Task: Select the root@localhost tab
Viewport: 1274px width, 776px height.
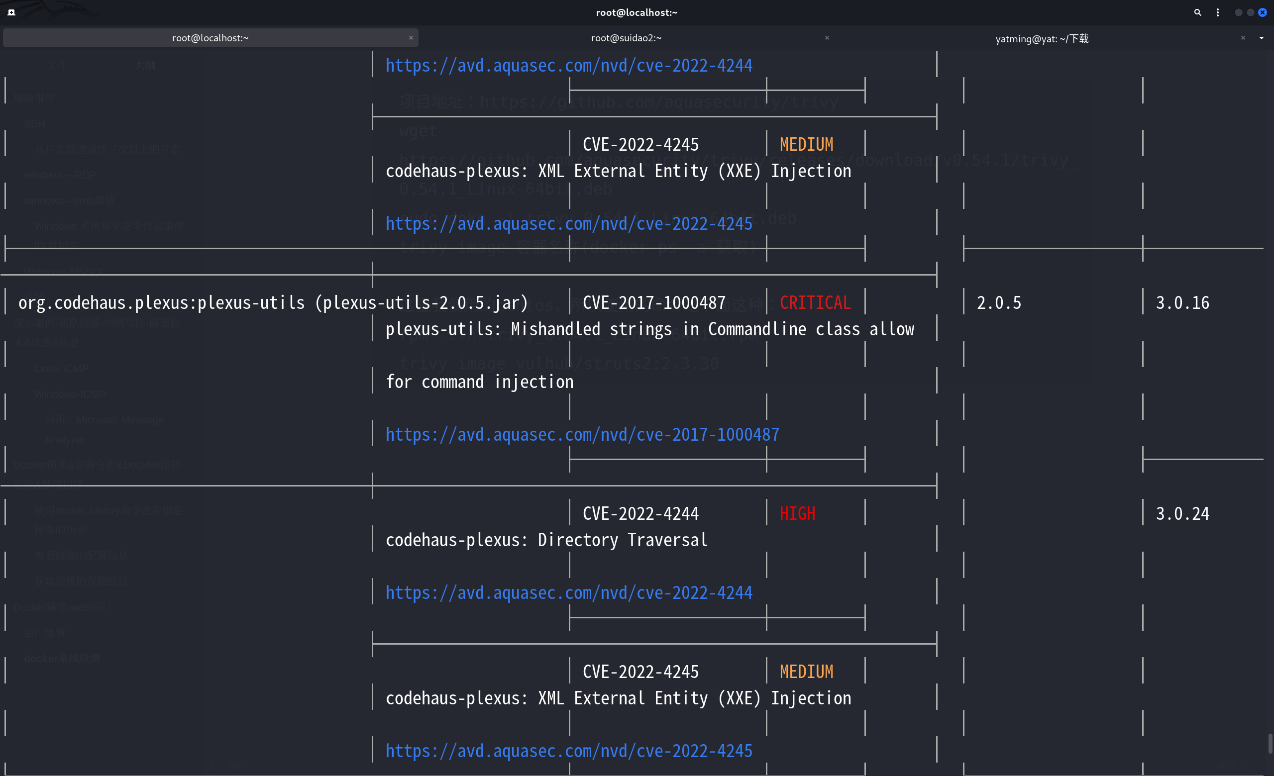Action: [210, 38]
